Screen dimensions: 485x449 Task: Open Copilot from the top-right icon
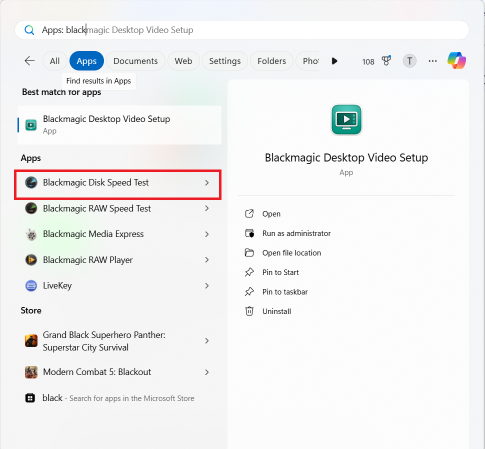pos(456,60)
